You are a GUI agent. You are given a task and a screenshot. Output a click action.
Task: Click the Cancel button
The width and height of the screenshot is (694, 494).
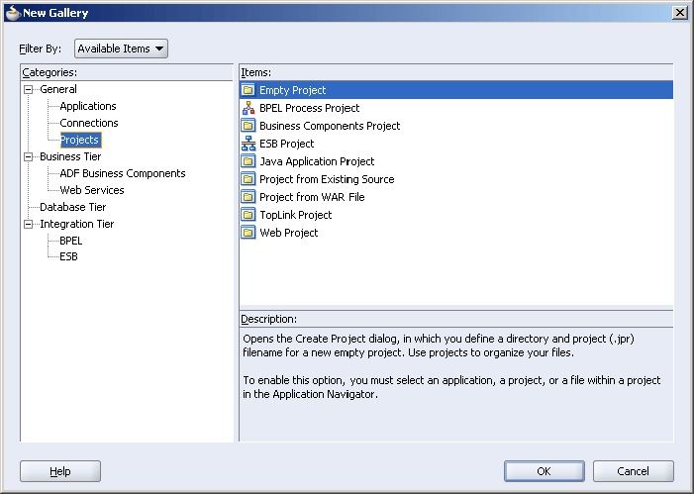tap(634, 471)
